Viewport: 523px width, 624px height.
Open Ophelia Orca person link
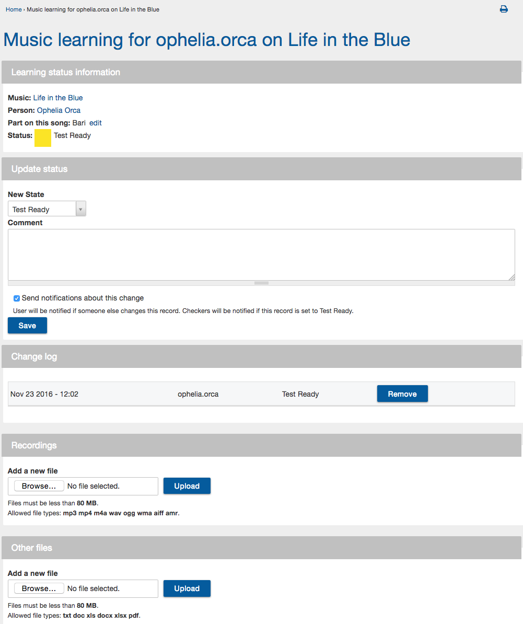coord(59,110)
